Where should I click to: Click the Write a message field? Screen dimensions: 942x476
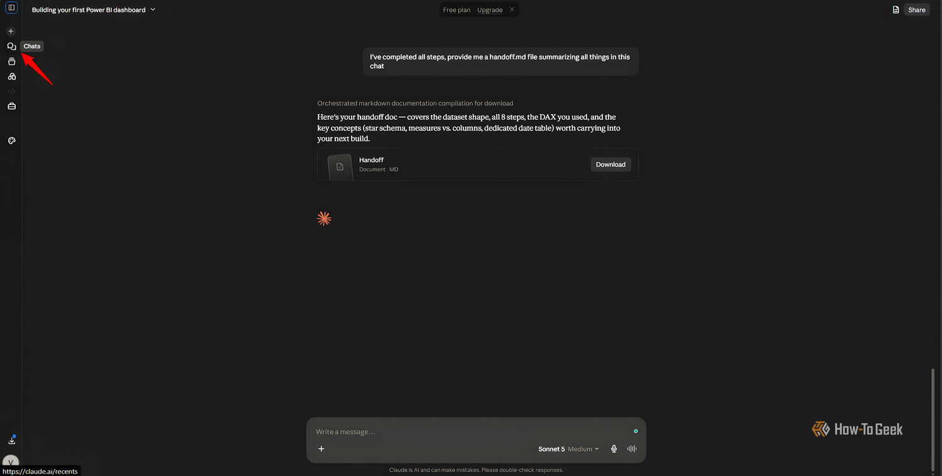coord(471,431)
